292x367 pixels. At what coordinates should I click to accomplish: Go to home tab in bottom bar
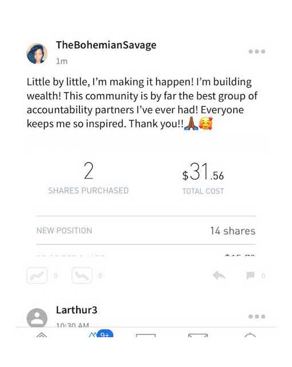(x=42, y=335)
